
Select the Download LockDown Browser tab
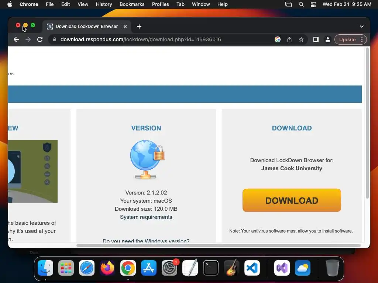click(x=87, y=27)
